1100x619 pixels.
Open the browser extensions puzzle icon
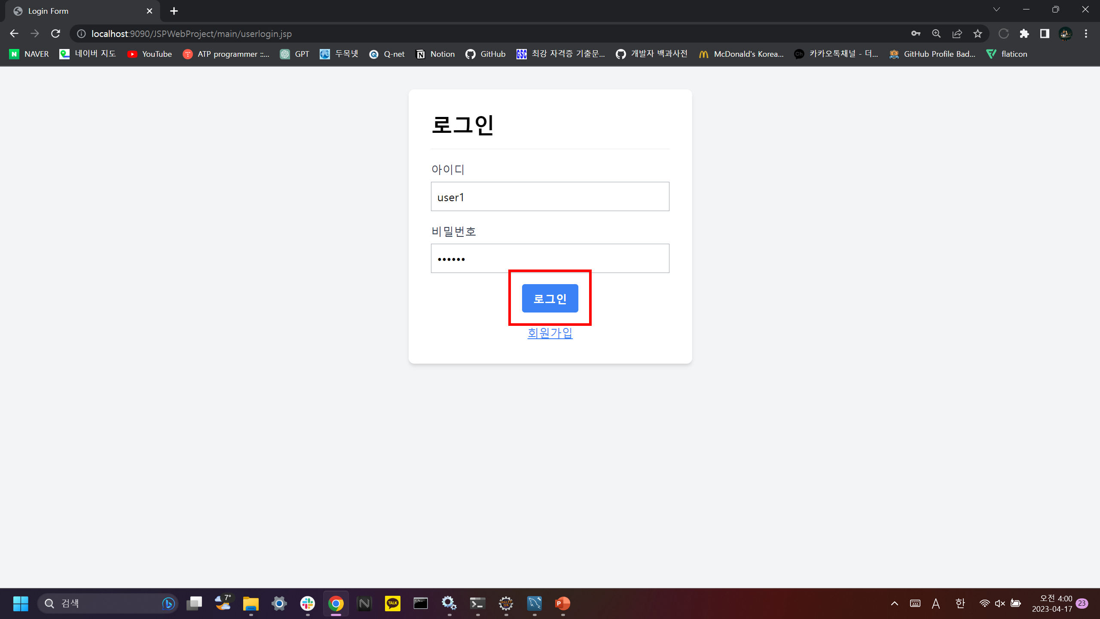pos(1025,34)
